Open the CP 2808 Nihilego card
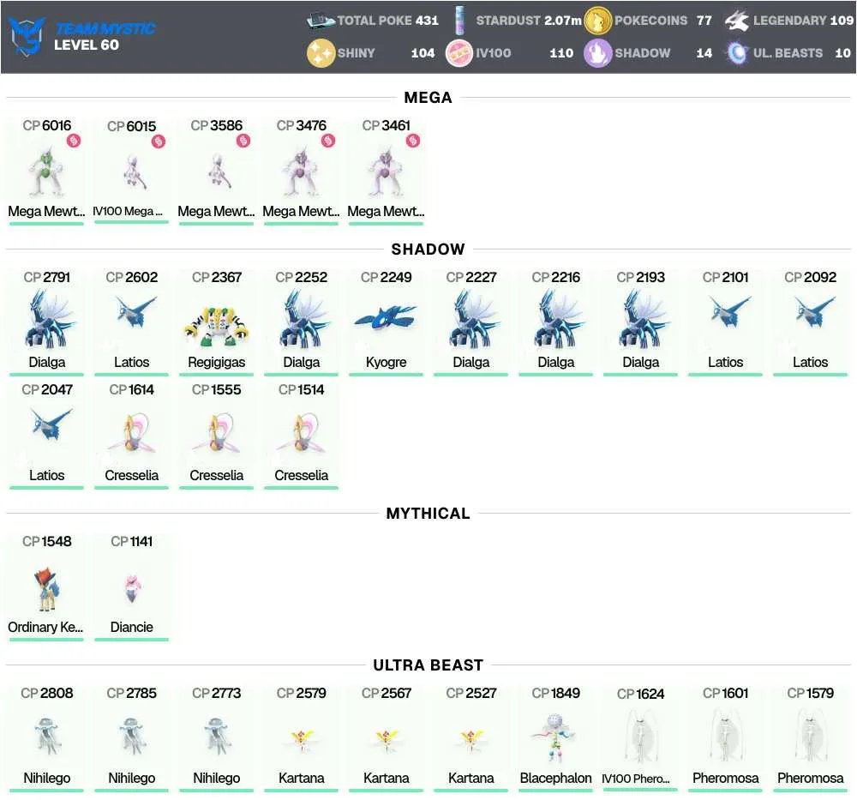This screenshot has width=857, height=800. point(47,737)
